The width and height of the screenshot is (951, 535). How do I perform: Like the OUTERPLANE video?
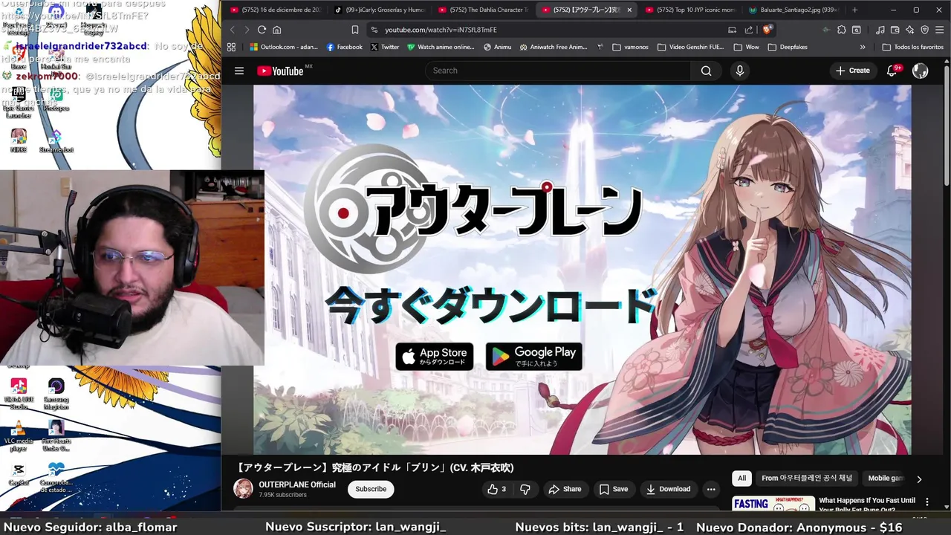pos(496,489)
